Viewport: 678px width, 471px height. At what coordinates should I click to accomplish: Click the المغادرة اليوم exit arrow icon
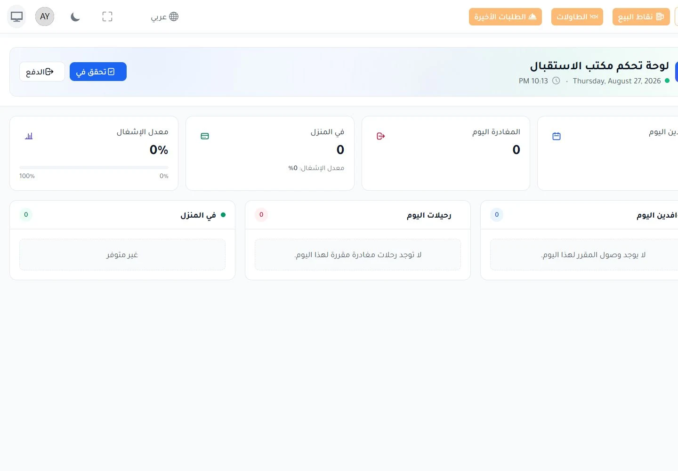pos(381,136)
